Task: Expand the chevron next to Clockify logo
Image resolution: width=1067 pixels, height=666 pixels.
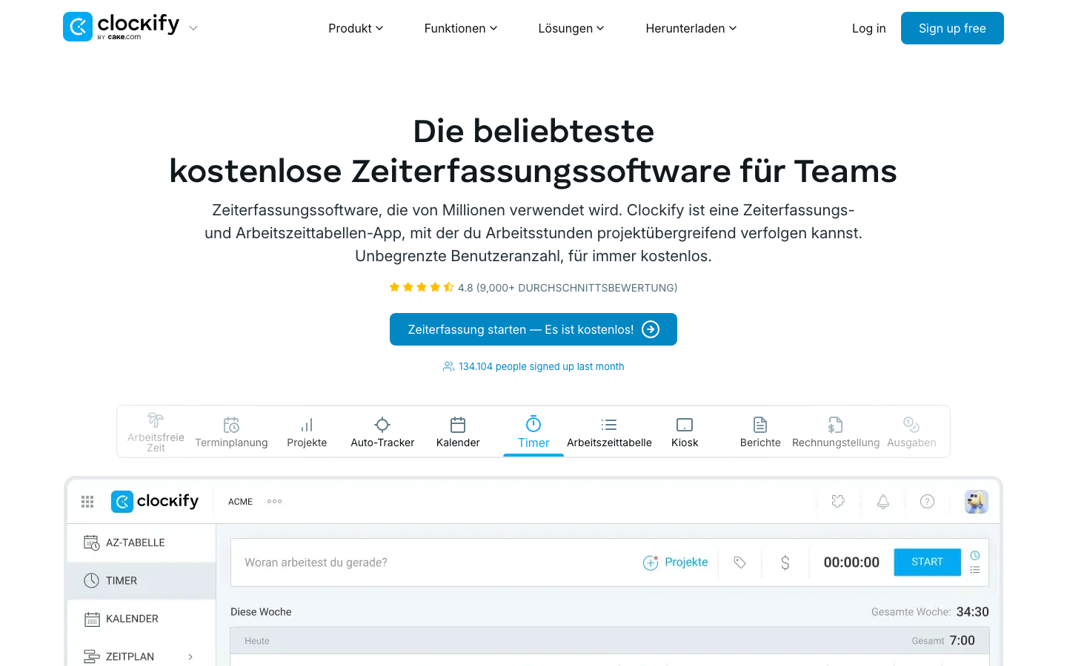Action: [x=193, y=28]
